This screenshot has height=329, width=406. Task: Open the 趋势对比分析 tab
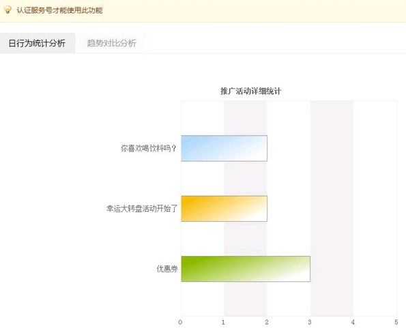click(x=111, y=43)
